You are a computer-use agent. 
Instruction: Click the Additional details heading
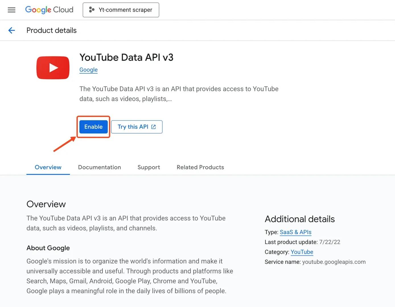point(300,219)
